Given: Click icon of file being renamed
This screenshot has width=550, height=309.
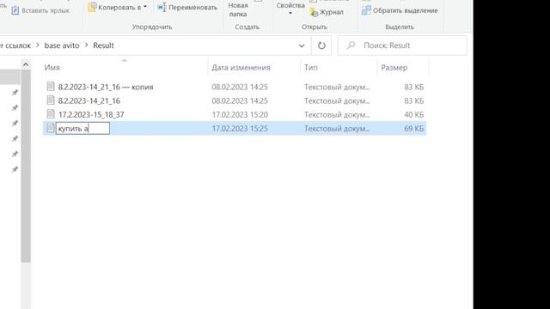Looking at the screenshot, I should (x=51, y=128).
